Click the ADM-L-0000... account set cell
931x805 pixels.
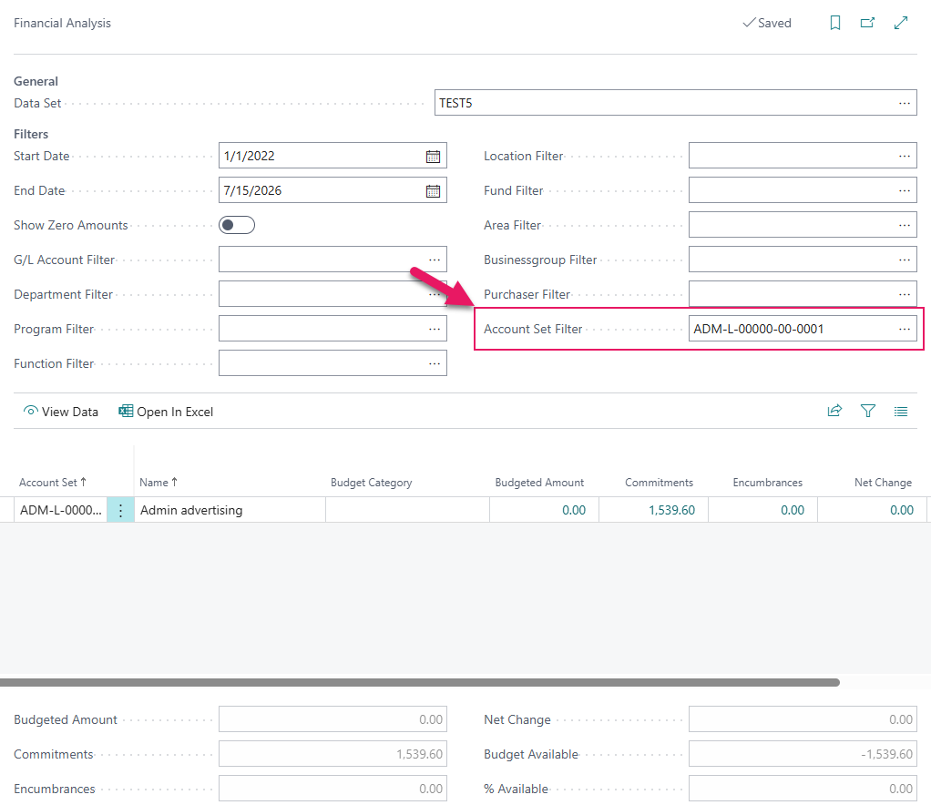pyautogui.click(x=60, y=510)
